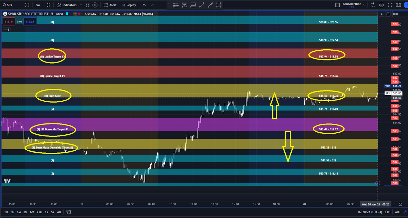Select the trend line tool
This screenshot has width=408, height=218.
202,5
